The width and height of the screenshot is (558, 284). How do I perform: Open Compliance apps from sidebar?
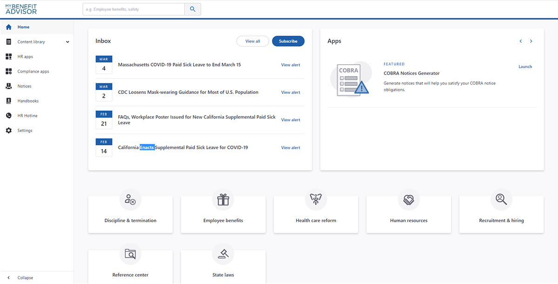pos(33,72)
